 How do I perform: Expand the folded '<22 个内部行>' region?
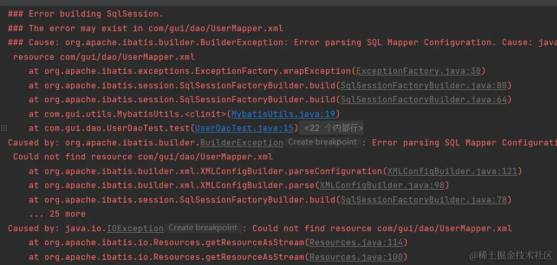click(x=331, y=128)
